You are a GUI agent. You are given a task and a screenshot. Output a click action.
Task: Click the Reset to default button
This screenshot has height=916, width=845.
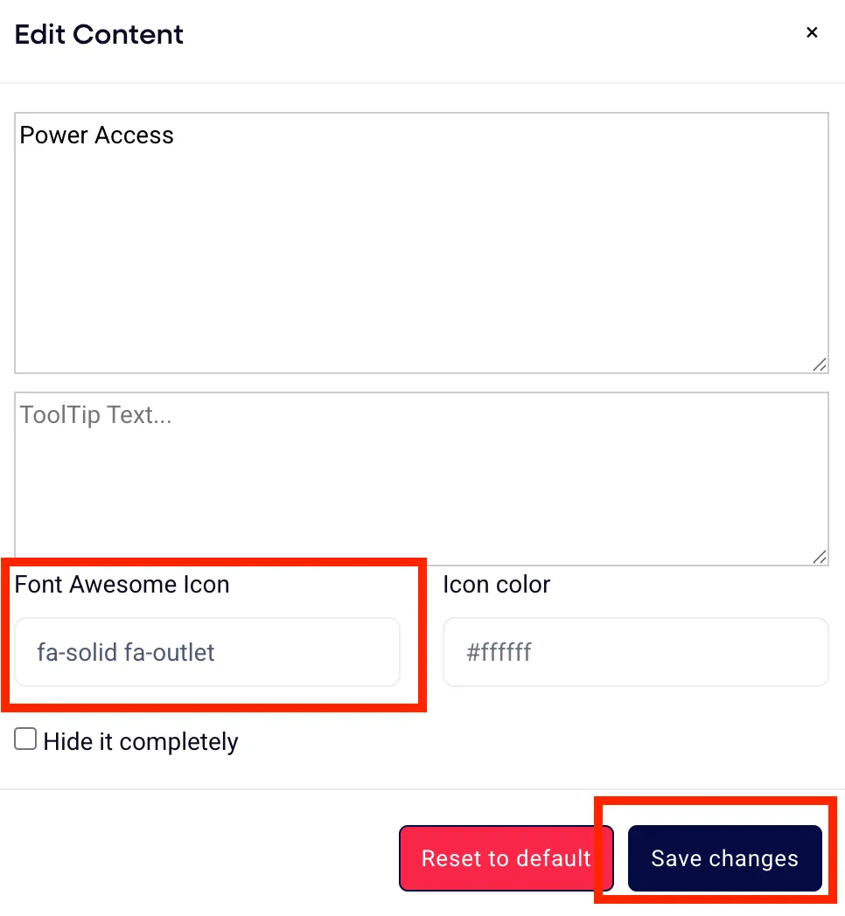[x=506, y=858]
